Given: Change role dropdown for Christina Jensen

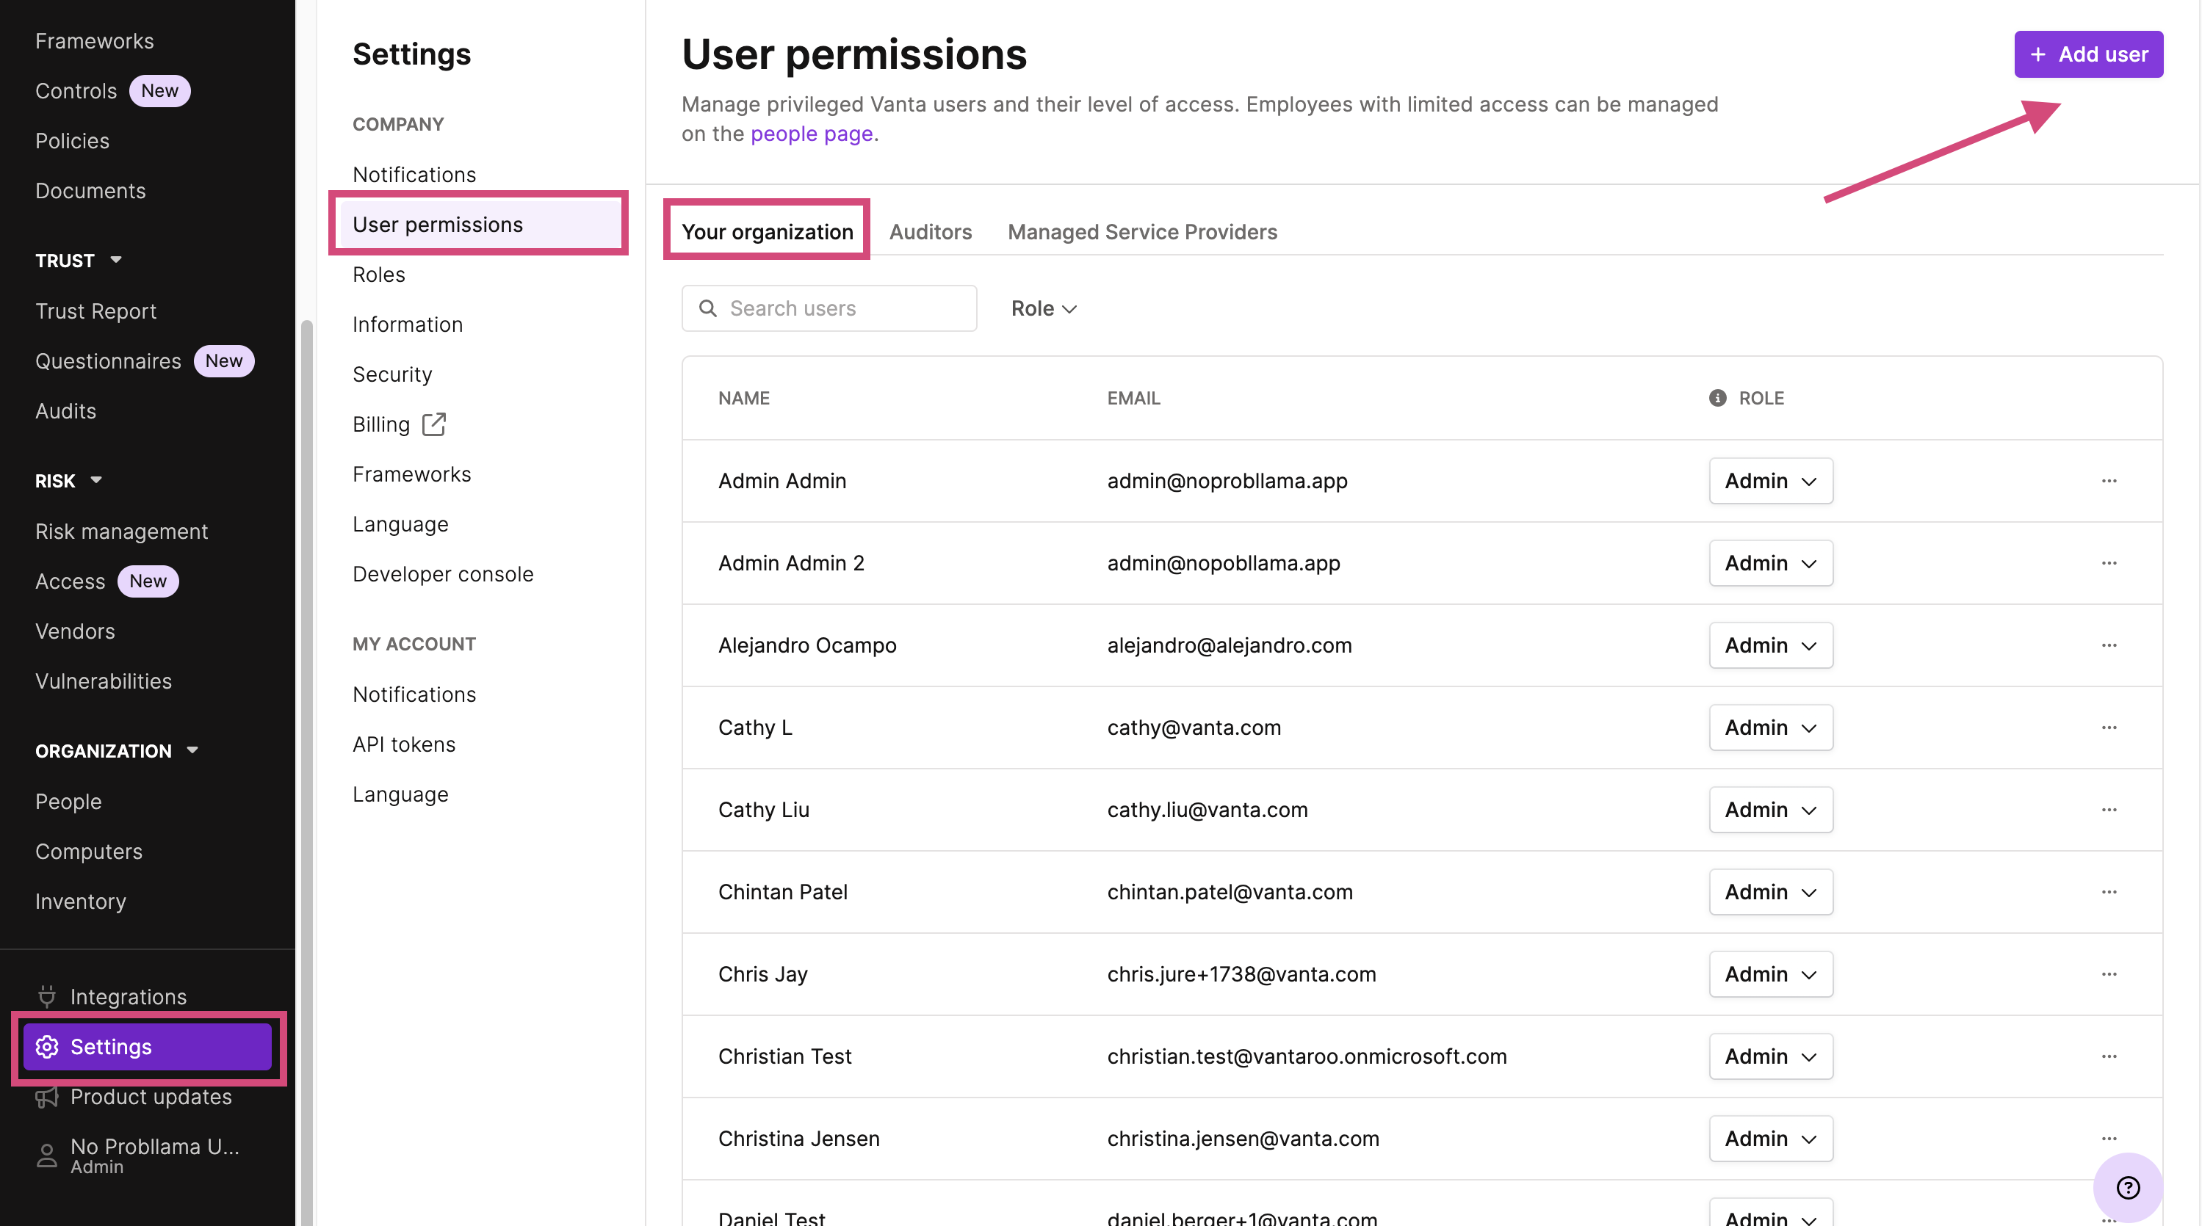Looking at the screenshot, I should pos(1770,1139).
